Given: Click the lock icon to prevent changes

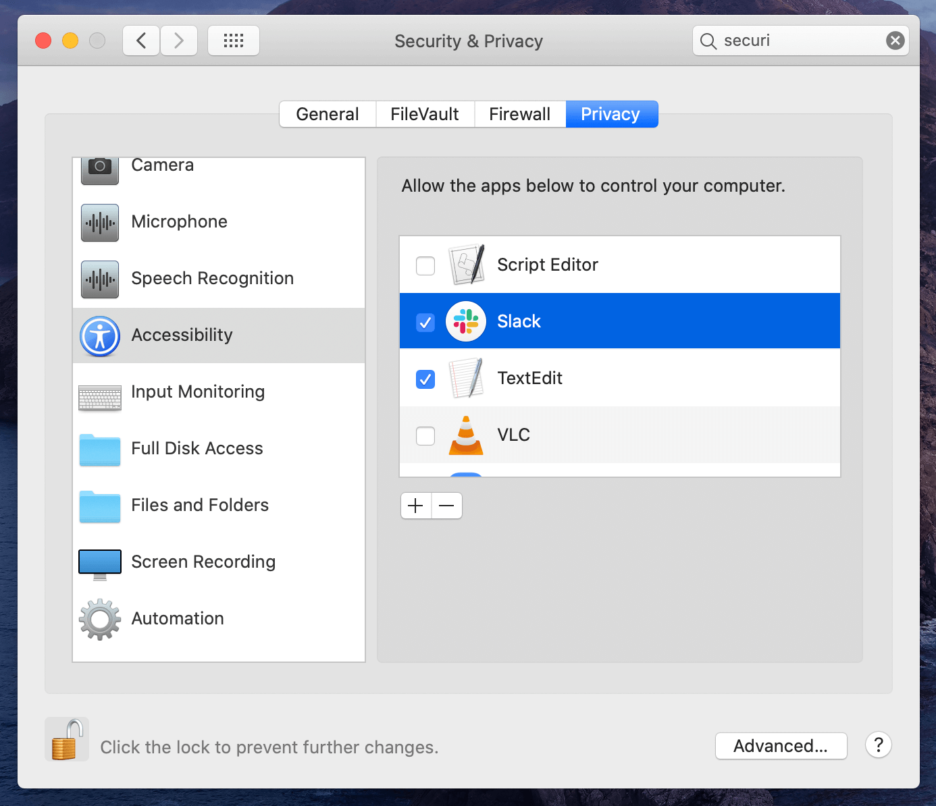Looking at the screenshot, I should tap(66, 740).
